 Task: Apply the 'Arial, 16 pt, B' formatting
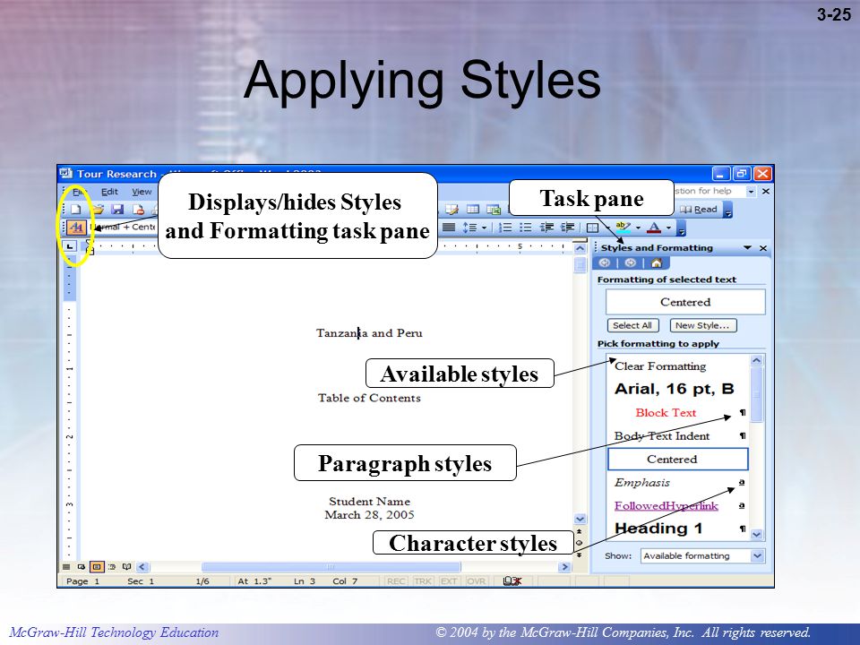pyautogui.click(x=678, y=389)
